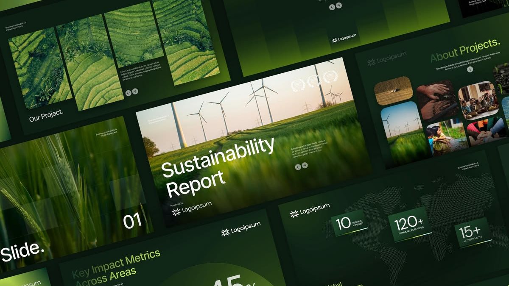Open the tractor field photo in About Projects

[394, 91]
